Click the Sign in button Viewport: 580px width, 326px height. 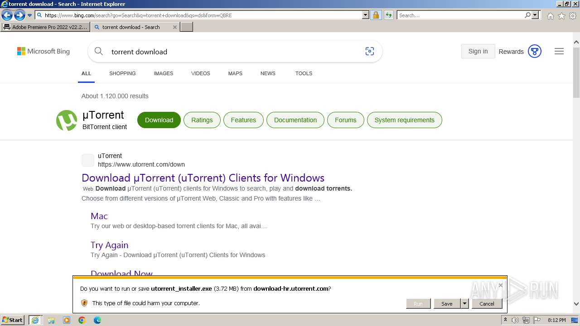point(478,51)
